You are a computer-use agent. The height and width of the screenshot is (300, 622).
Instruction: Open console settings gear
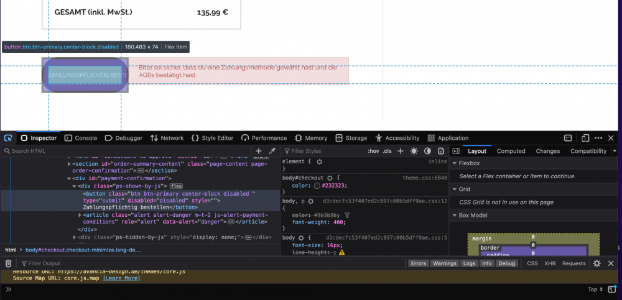pos(596,263)
